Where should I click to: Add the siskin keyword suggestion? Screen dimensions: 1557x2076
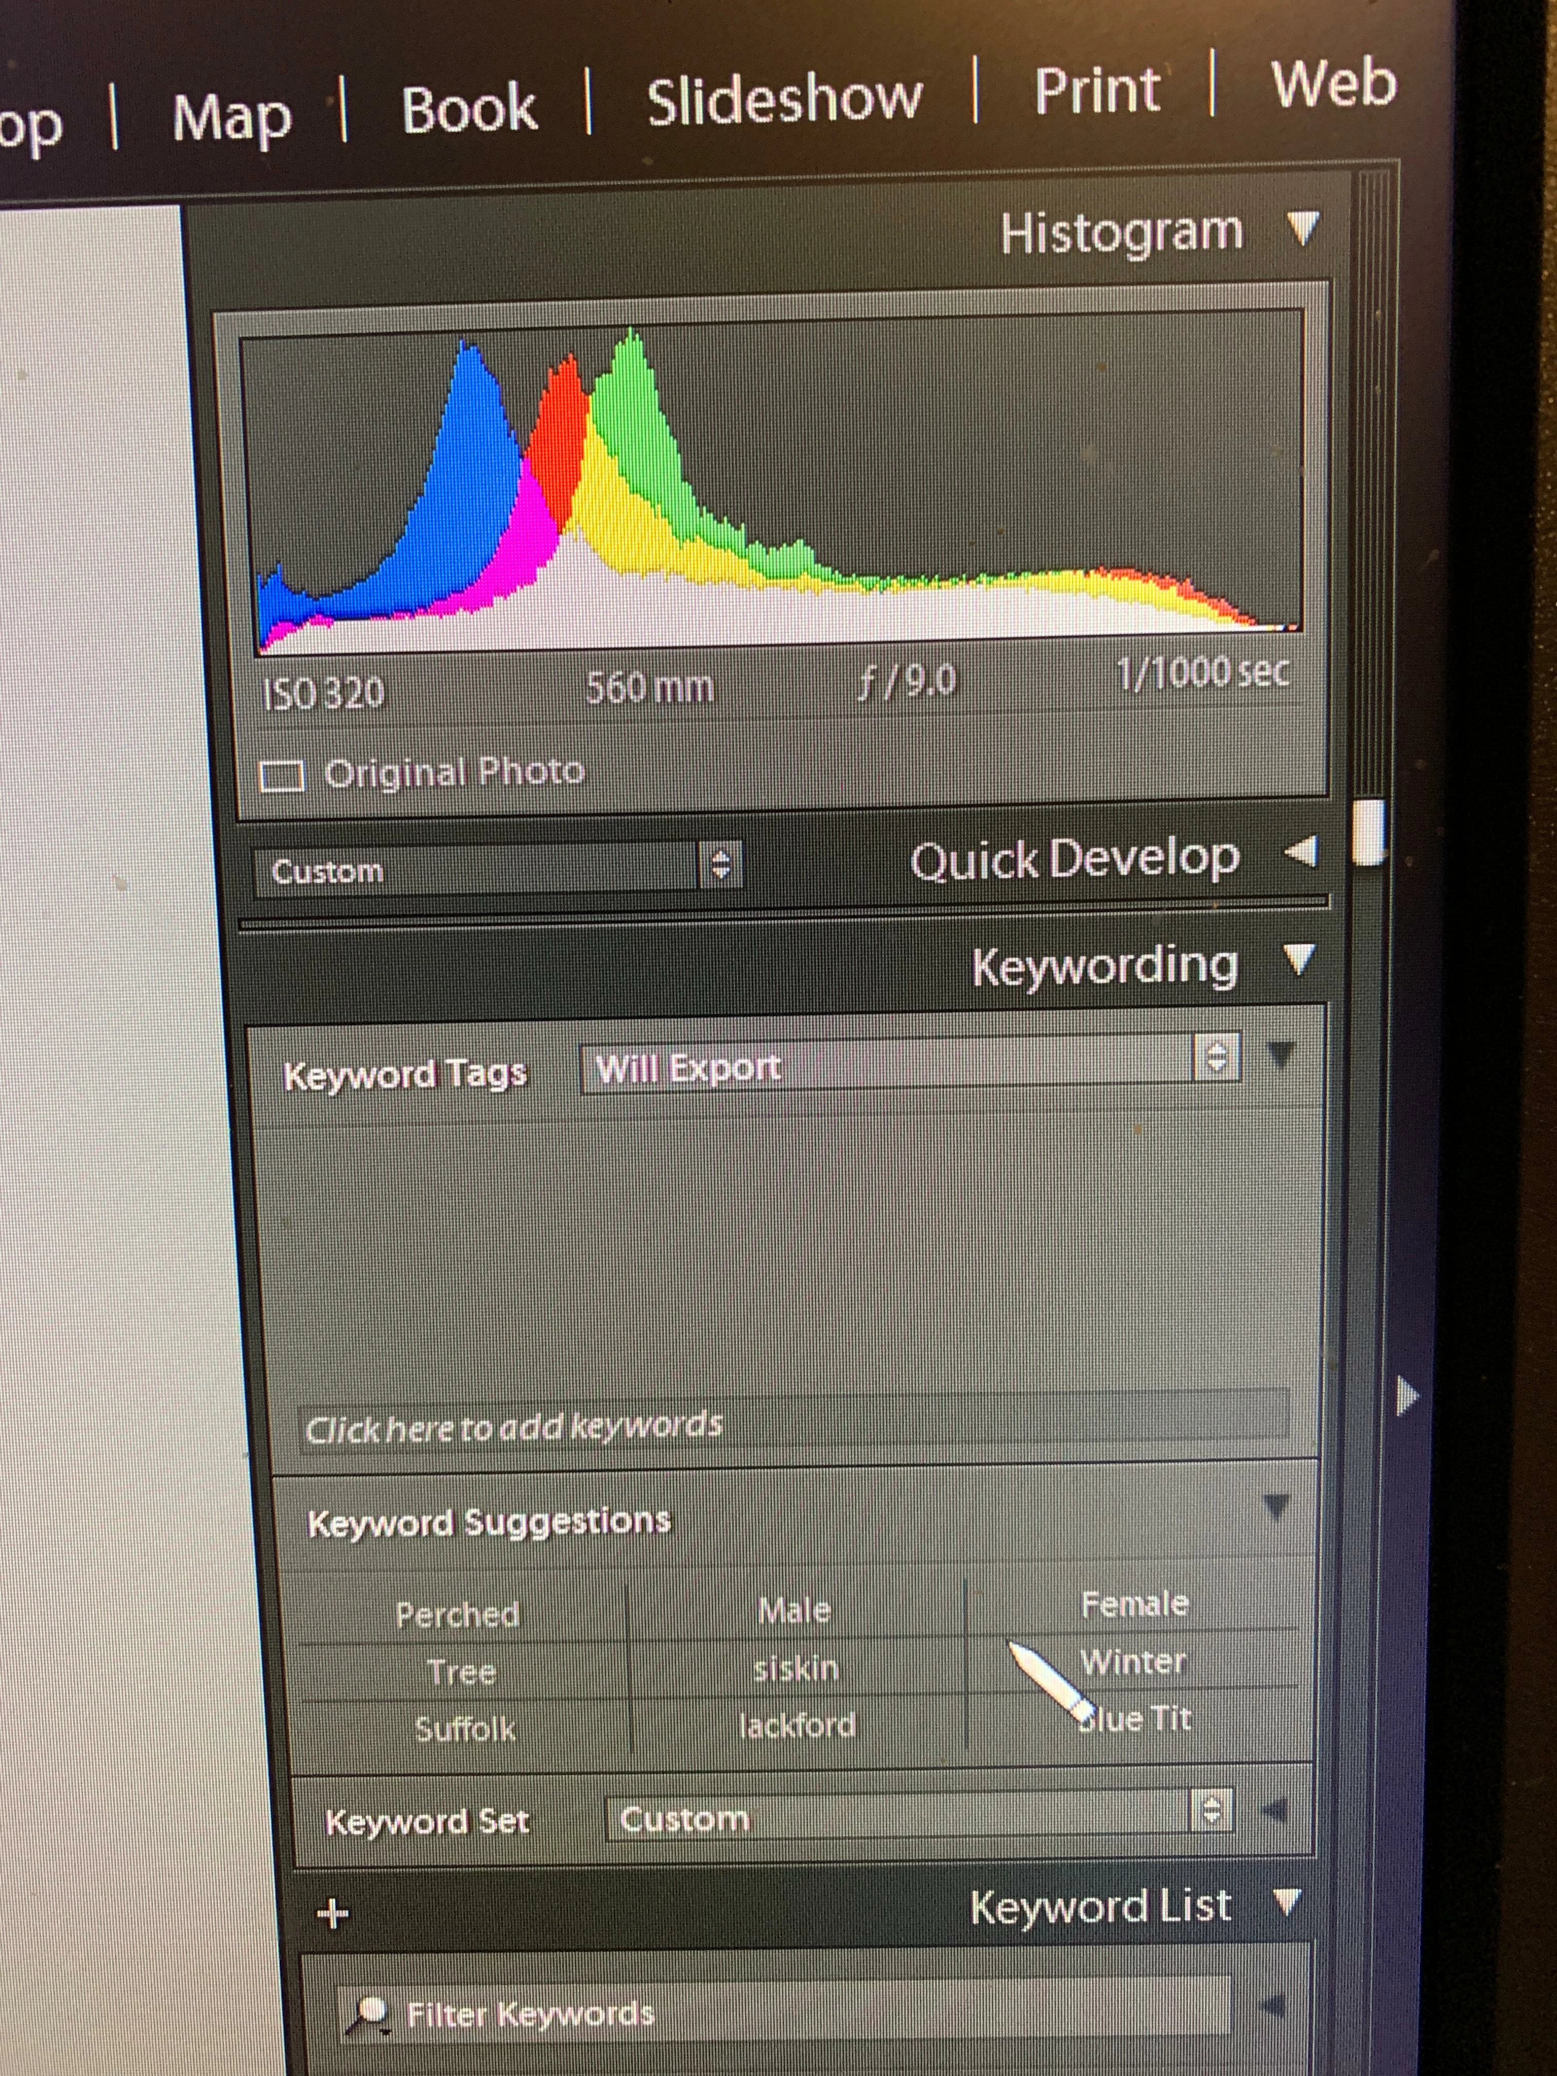click(796, 1668)
